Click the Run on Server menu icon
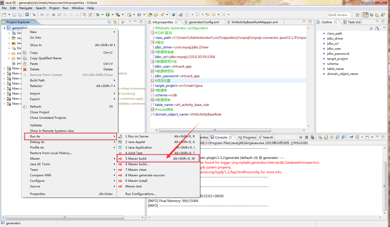 (x=120, y=136)
